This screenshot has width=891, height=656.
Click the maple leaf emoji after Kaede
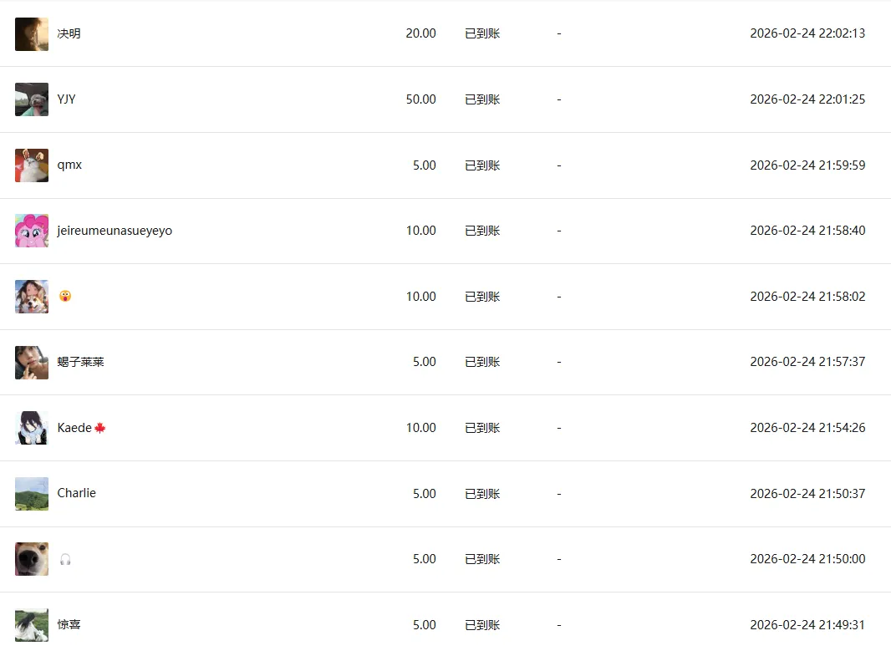(x=100, y=428)
